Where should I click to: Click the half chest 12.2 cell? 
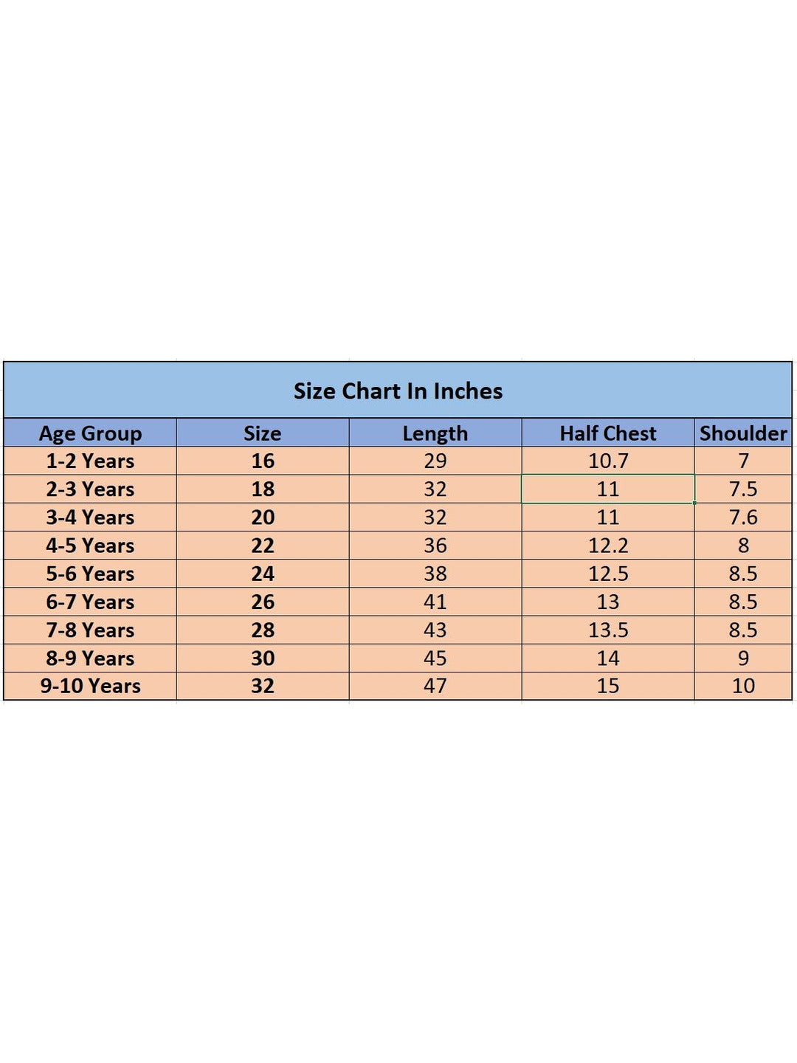[x=607, y=546]
